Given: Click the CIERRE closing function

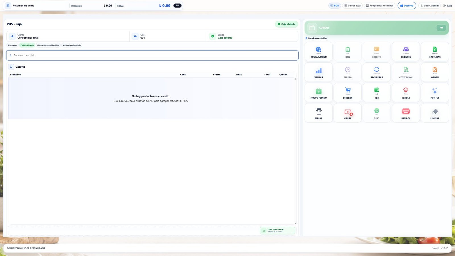Looking at the screenshot, I should click(x=348, y=113).
